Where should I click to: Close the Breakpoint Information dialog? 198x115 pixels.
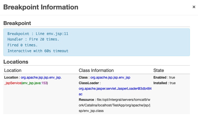coord(194,7)
